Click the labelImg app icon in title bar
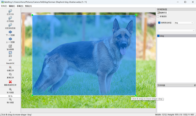The image size is (196, 116). coord(2,2)
